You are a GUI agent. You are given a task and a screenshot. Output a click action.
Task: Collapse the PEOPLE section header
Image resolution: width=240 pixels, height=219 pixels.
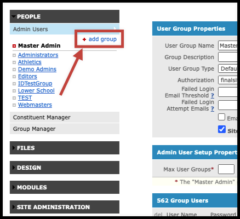65,16
